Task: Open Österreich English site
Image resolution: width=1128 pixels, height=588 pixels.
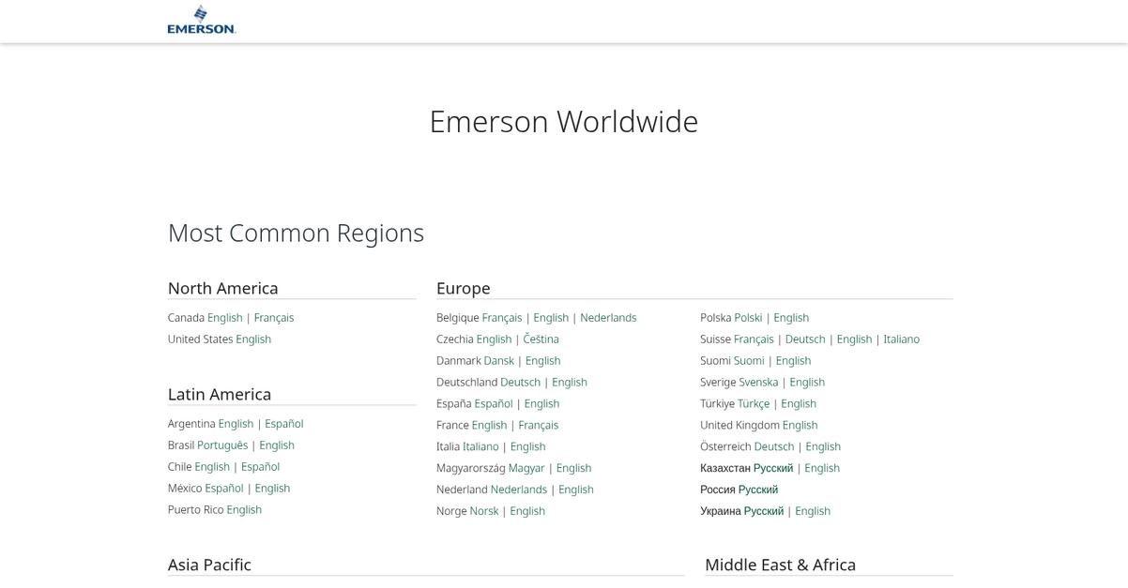Action: click(x=823, y=447)
